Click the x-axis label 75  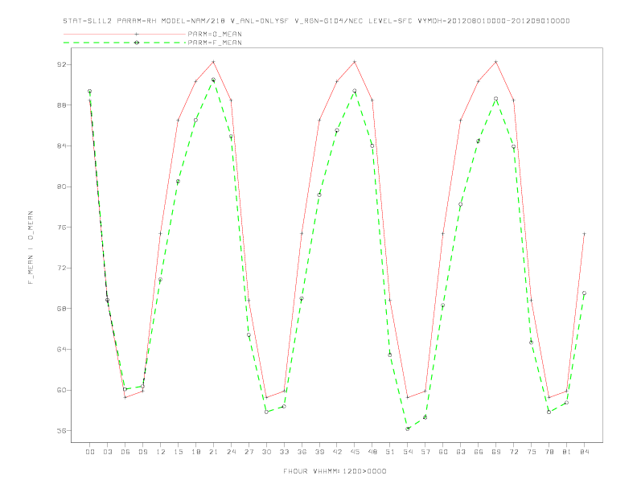coord(532,452)
